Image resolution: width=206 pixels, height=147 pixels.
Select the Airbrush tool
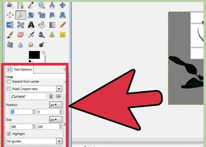[x=31, y=35]
